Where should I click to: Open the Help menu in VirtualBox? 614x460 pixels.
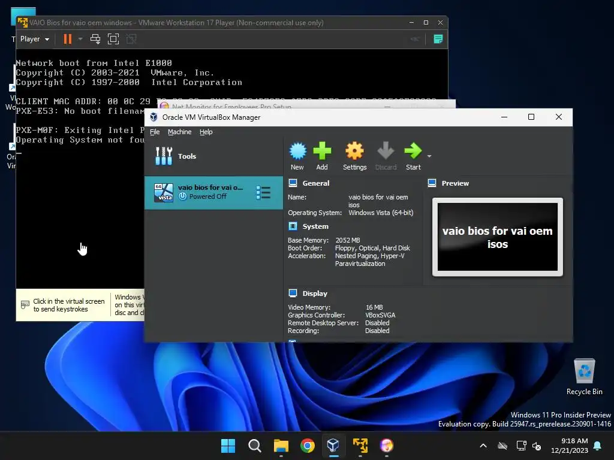[206, 132]
